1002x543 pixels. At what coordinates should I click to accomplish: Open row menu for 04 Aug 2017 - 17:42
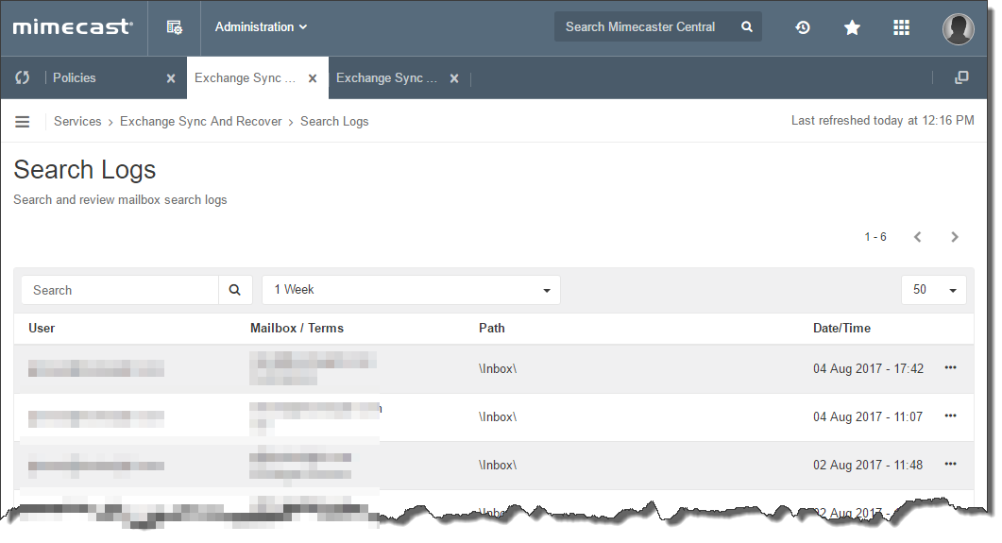tap(950, 368)
